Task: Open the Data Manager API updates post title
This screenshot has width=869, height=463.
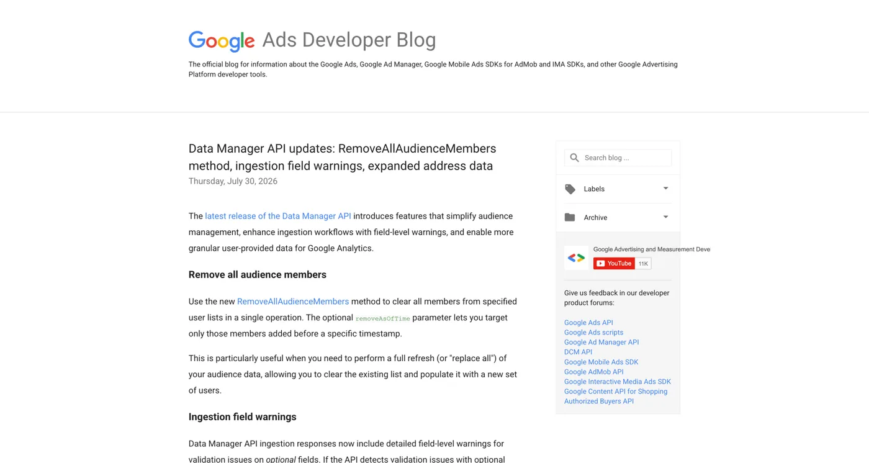Action: (342, 157)
